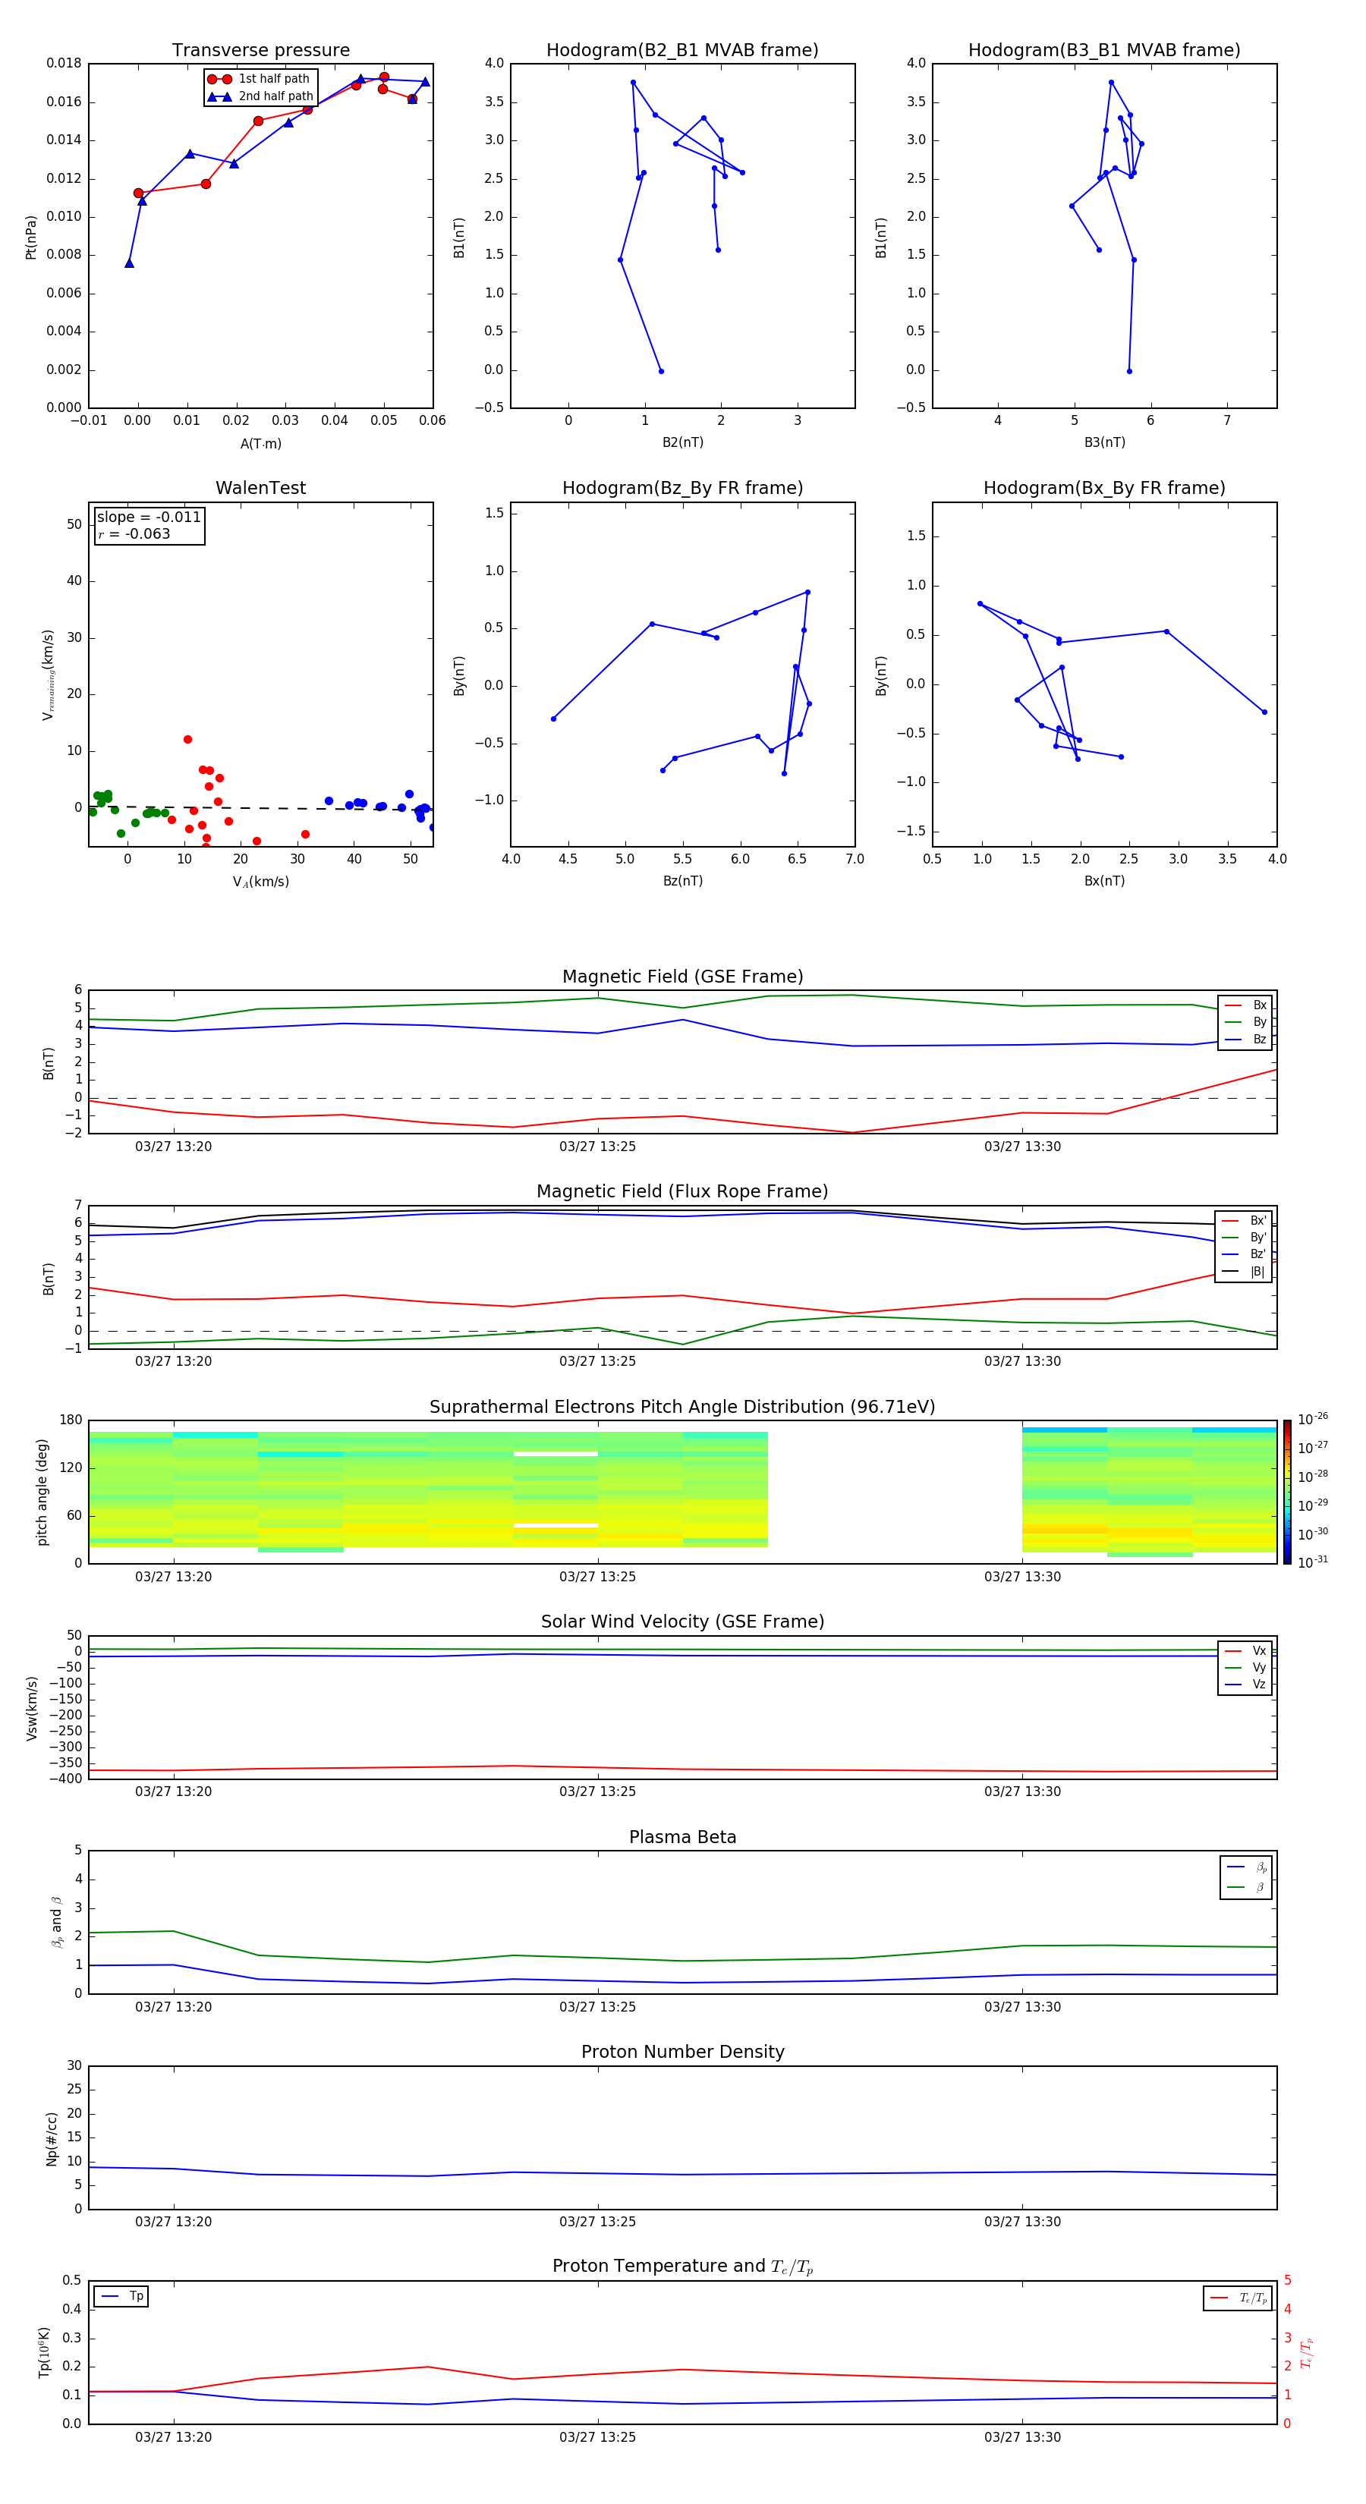
Task: Select the 'Plasma Beta' panel title
Action: click(x=682, y=1837)
